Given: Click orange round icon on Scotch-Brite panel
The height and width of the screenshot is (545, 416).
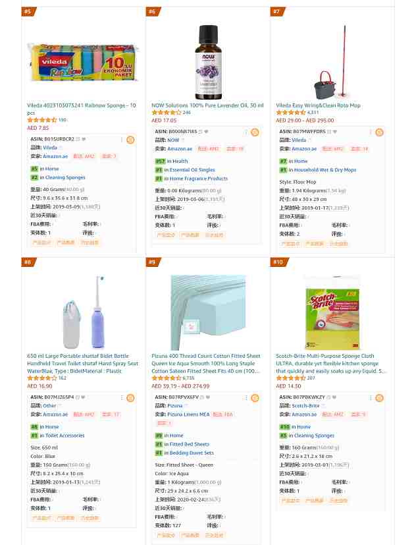Looking at the screenshot, I should tap(379, 397).
